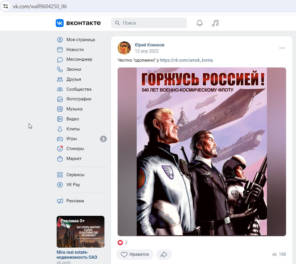The width and height of the screenshot is (296, 264).
Task: Click the browser site settings icon
Action: coord(6,6)
